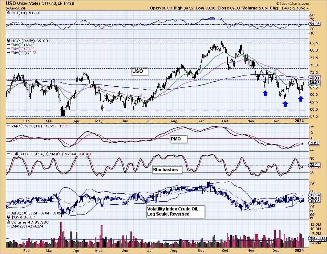
Task: Click the volume value tag 4993380
Action: [318, 238]
